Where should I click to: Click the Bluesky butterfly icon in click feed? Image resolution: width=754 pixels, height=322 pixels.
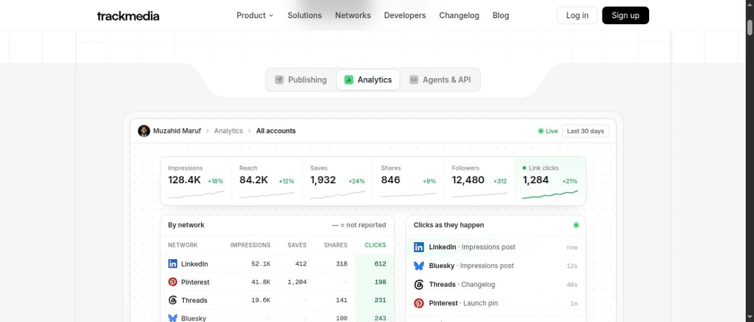[419, 266]
